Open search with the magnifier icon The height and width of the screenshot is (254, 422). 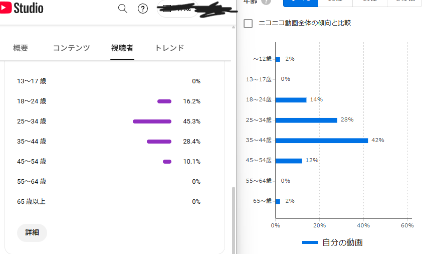point(122,9)
